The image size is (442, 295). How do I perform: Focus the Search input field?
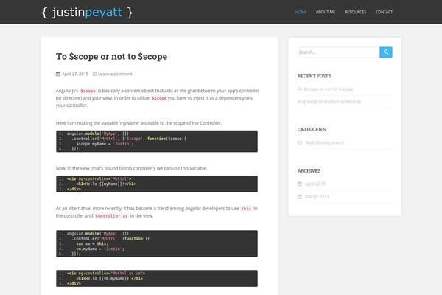tap(339, 52)
